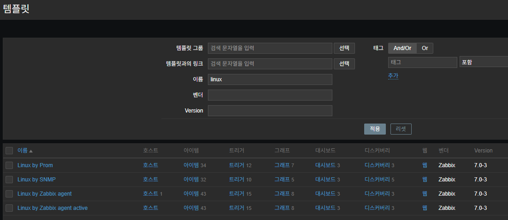Click the 선택 button for 템플릿 그룹
The image size is (508, 220).
point(344,48)
